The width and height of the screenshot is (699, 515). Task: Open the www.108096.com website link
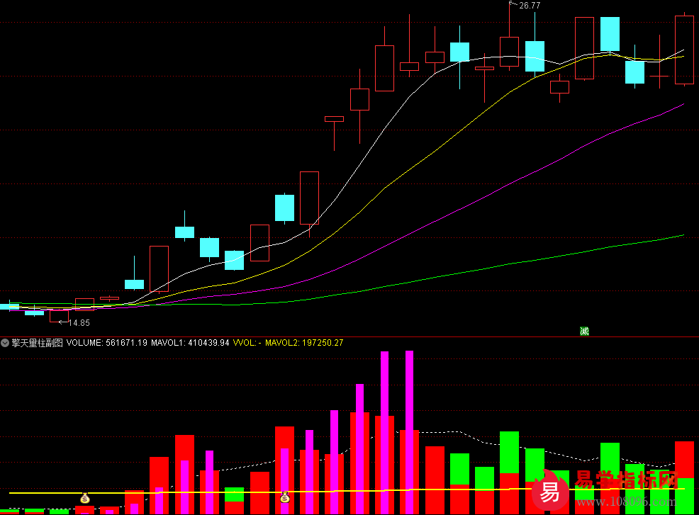pos(624,503)
